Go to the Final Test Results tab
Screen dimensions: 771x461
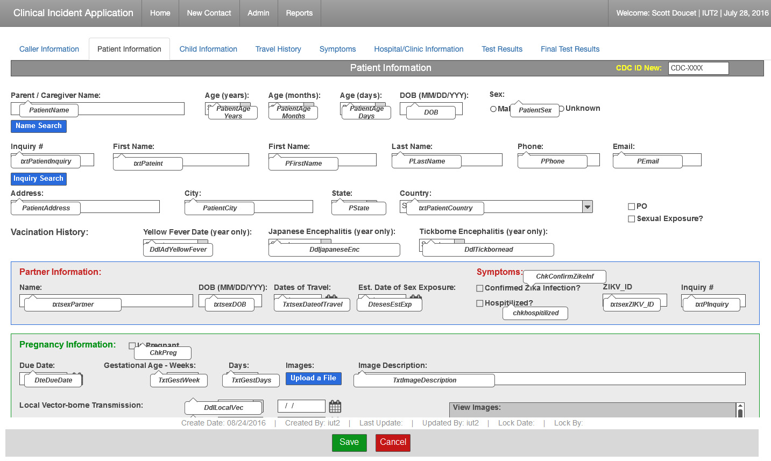(x=570, y=49)
